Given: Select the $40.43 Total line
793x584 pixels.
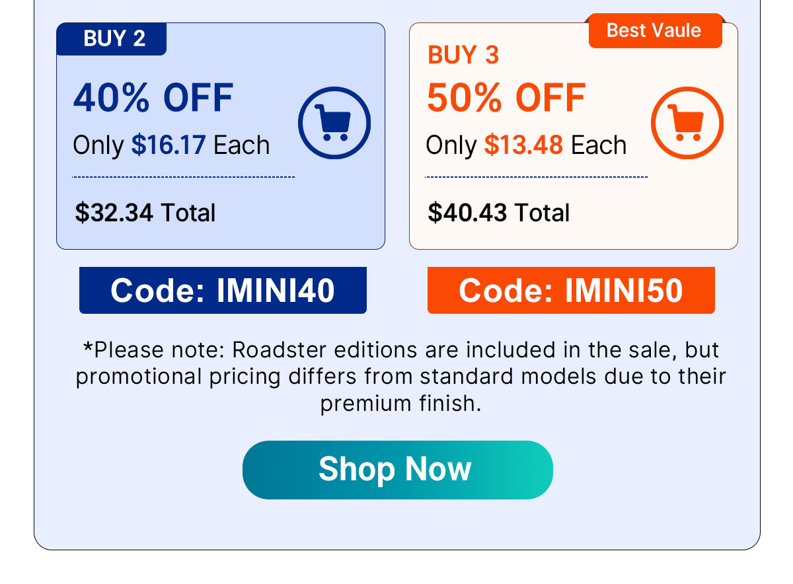Looking at the screenshot, I should (x=499, y=213).
